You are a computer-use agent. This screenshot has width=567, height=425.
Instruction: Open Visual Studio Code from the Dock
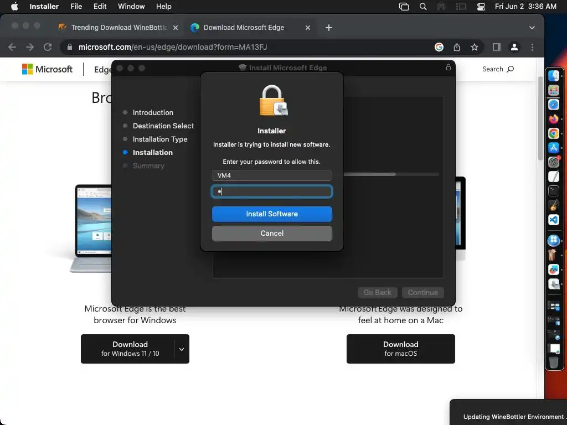(554, 219)
